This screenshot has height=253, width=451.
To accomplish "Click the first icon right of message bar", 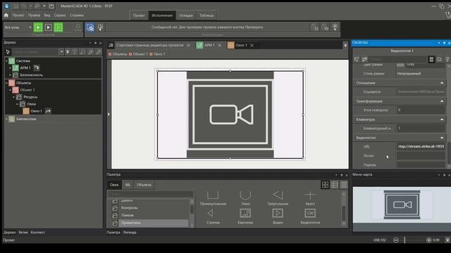I will (315, 27).
